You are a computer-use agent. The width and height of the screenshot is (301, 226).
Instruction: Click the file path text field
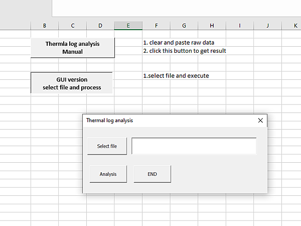(194, 146)
